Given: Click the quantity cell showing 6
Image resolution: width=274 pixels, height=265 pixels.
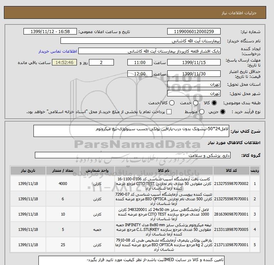Looking at the screenshot, I should 63,199.
